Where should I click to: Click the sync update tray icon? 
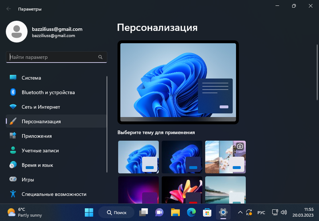click(x=249, y=213)
